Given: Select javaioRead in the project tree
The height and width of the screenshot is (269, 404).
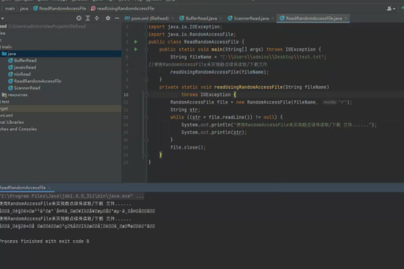Looking at the screenshot, I should pos(26,67).
